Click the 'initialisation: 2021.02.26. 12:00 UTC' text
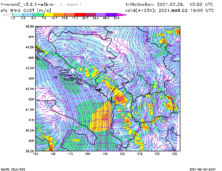 (170, 4)
